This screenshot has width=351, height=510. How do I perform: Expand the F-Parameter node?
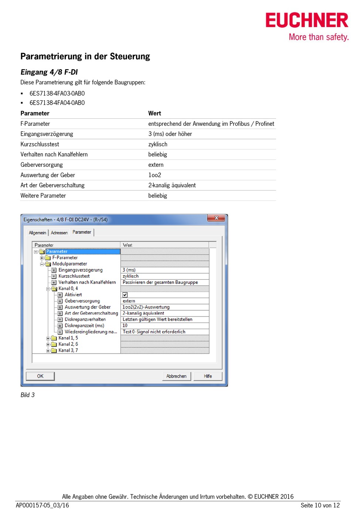tap(42, 258)
